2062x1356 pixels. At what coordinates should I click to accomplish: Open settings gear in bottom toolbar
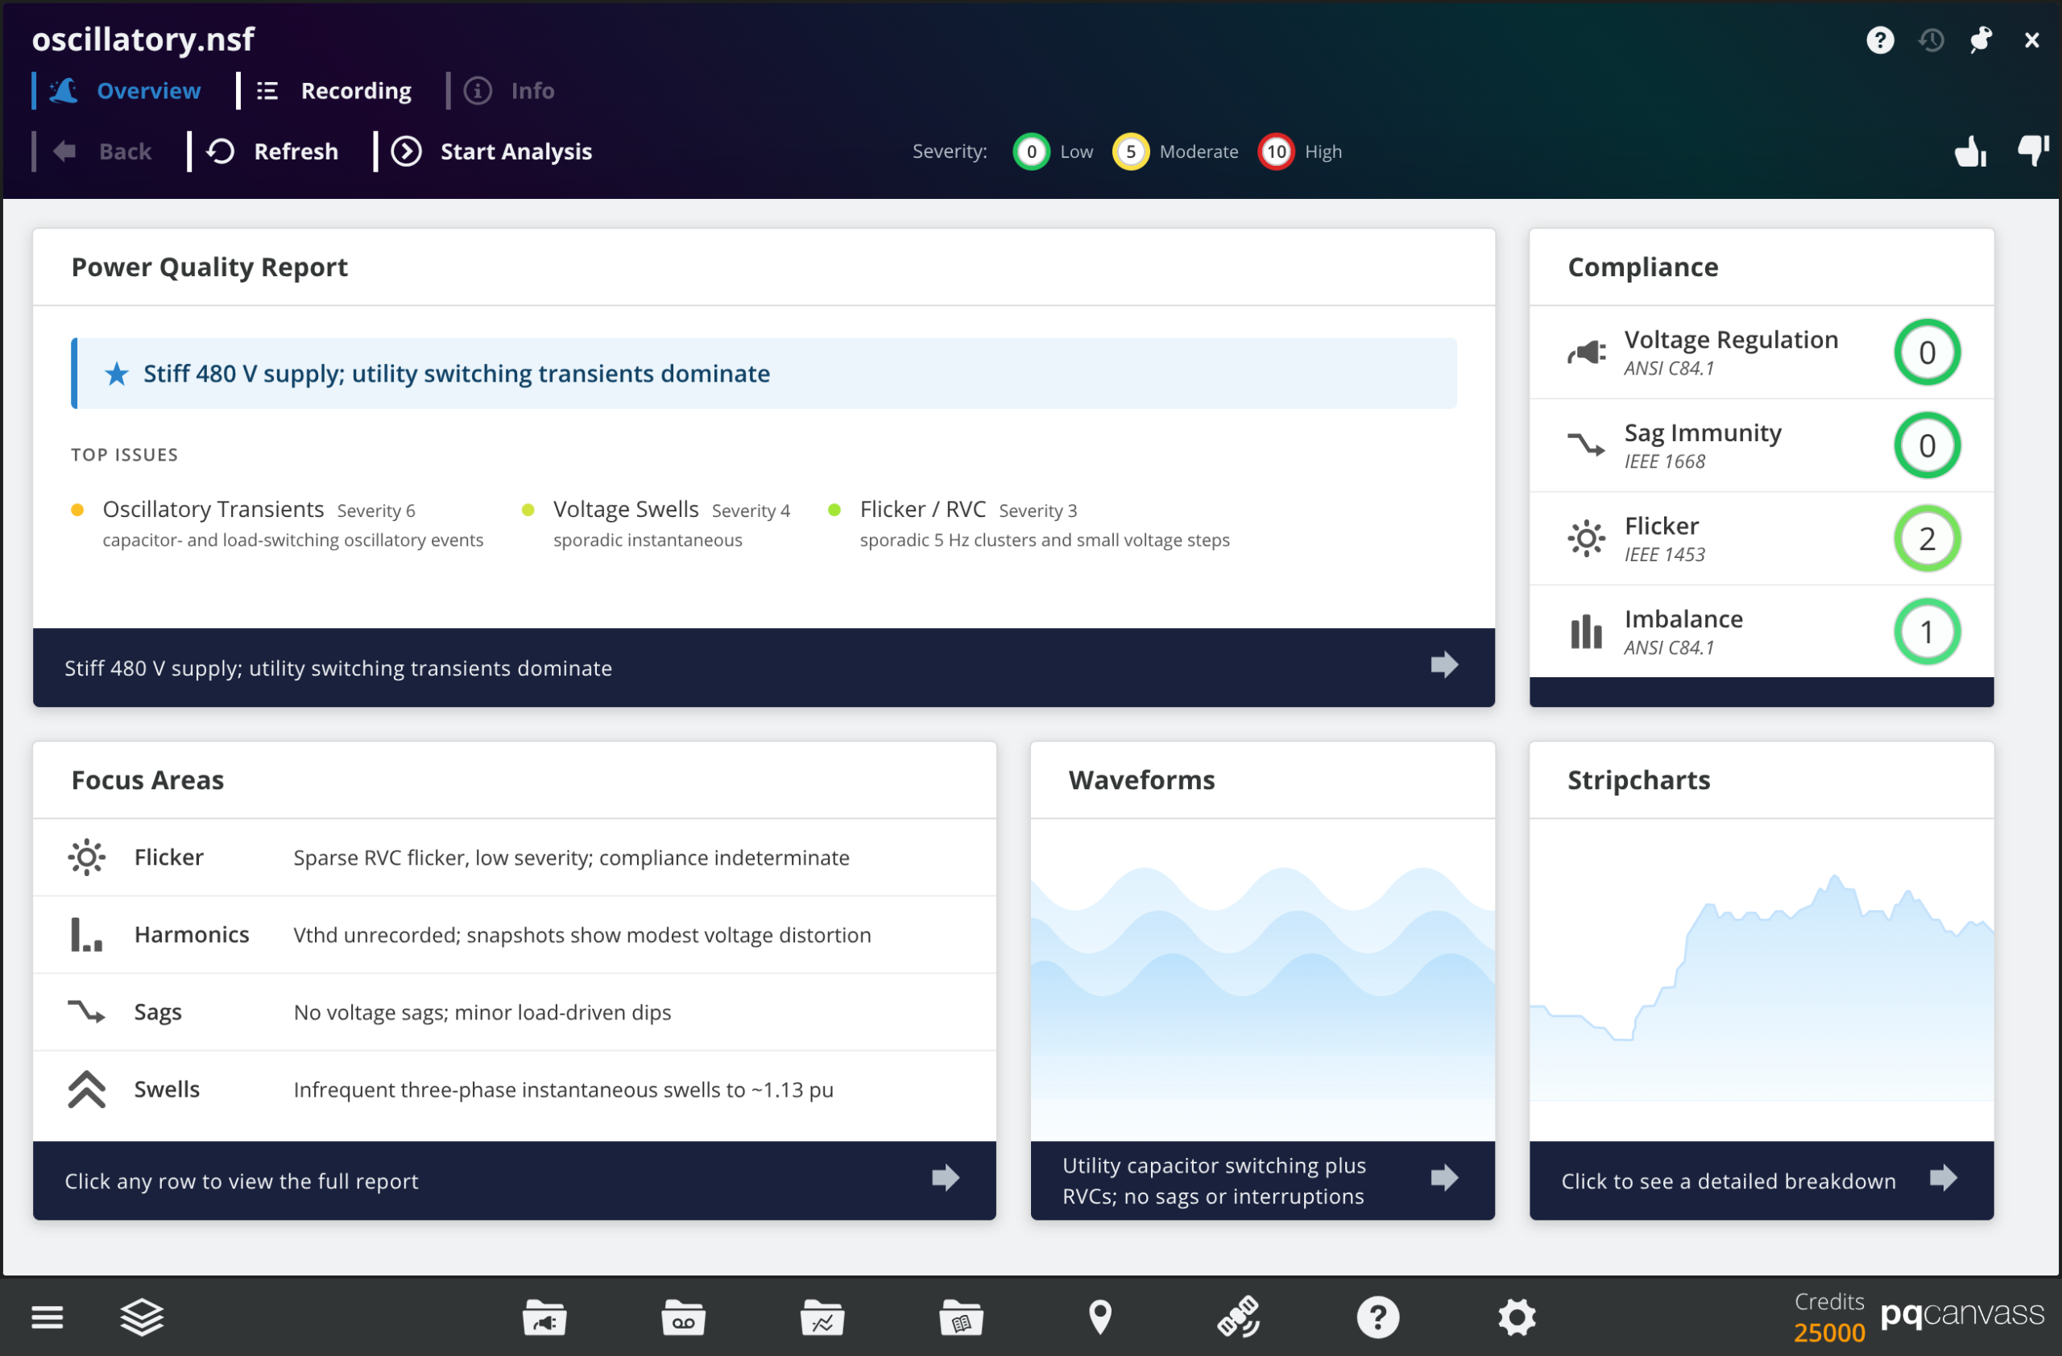[x=1516, y=1317]
